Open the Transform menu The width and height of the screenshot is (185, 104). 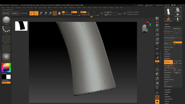[105, 8]
